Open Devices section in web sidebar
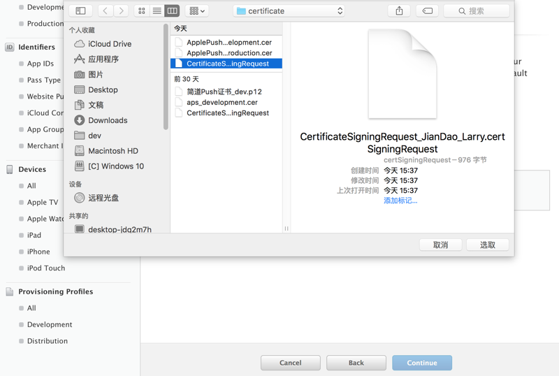This screenshot has height=376, width=559. click(x=32, y=169)
